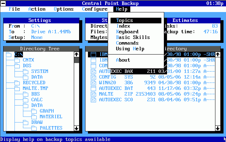The image size is (226, 142).
Task: Select the CNTX directory
Action: point(28,60)
